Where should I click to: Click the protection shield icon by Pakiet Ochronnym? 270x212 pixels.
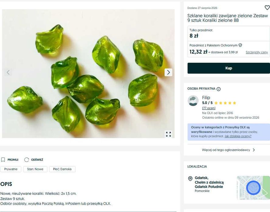click(240, 45)
